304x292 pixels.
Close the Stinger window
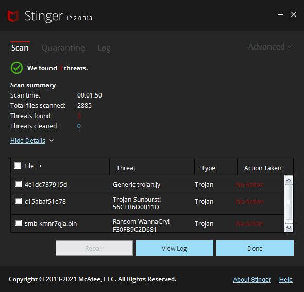click(294, 14)
